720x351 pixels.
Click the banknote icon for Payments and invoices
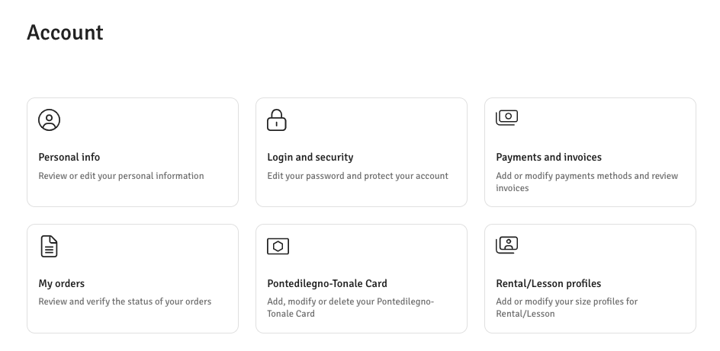[x=506, y=117]
